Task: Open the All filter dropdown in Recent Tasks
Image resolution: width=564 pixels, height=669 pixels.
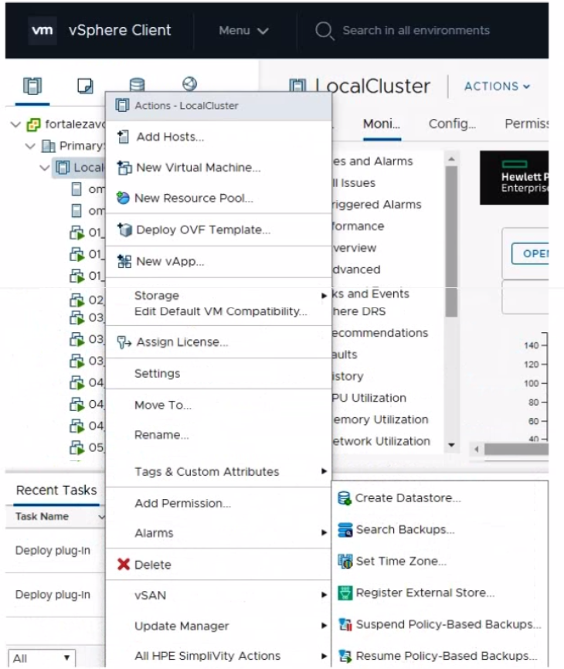Action: (x=42, y=657)
